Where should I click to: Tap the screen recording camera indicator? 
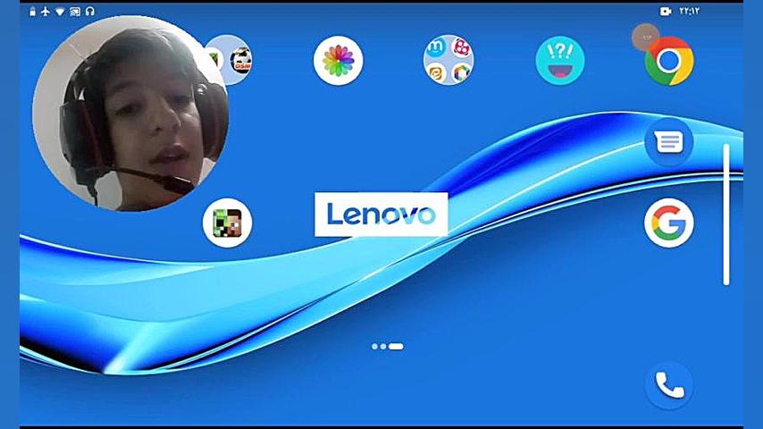[x=666, y=12]
